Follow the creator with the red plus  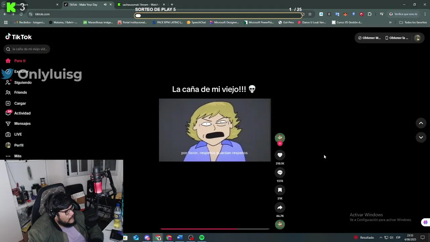(280, 144)
